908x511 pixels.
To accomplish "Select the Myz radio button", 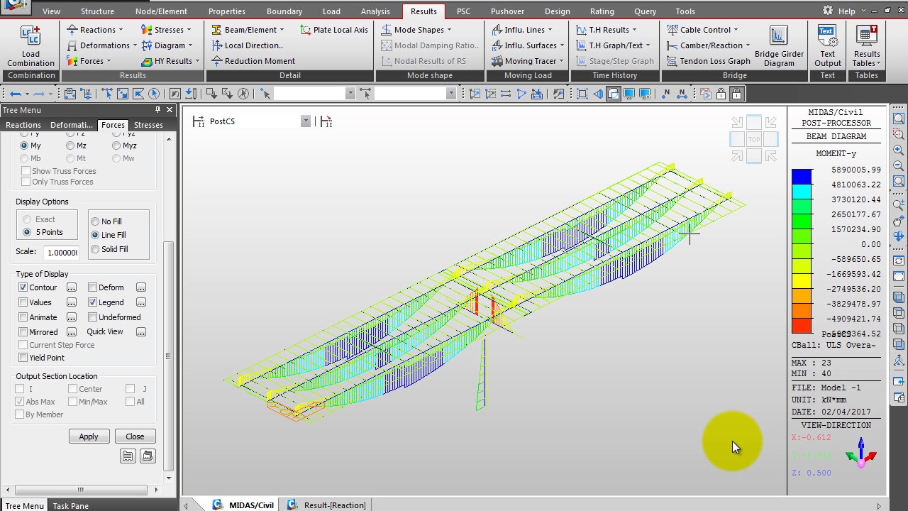I will 116,145.
